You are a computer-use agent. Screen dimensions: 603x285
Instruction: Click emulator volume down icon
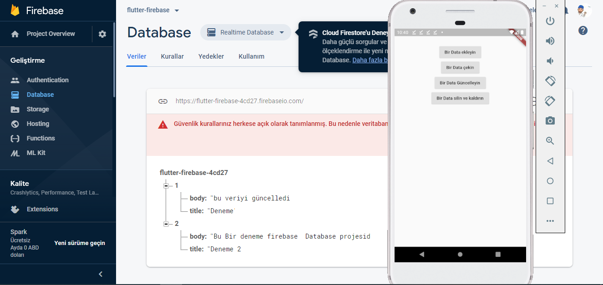coord(550,61)
